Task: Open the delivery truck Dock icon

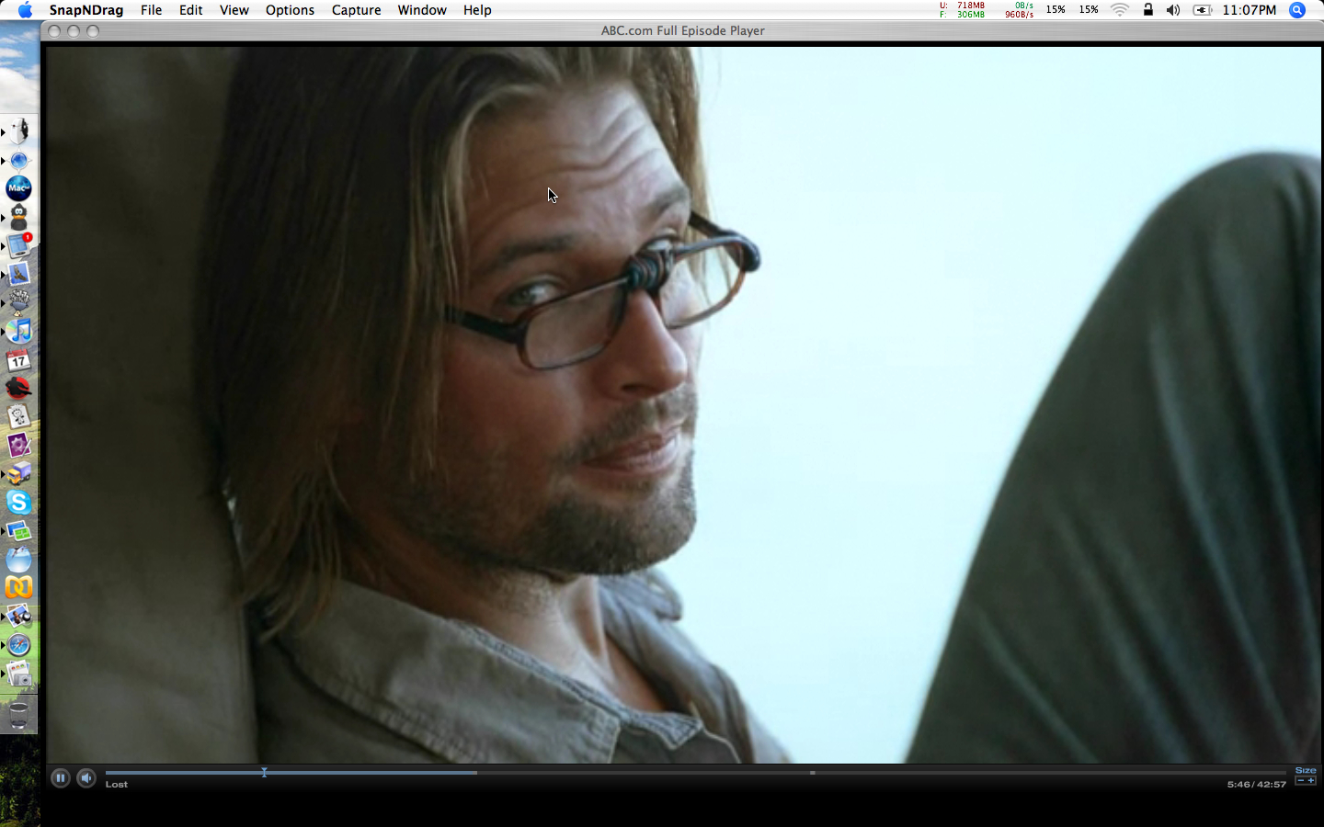Action: [x=18, y=473]
